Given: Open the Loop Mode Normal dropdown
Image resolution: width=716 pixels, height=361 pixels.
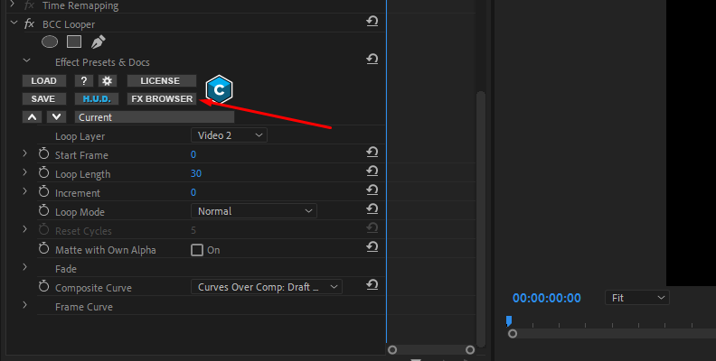Looking at the screenshot, I should [254, 211].
